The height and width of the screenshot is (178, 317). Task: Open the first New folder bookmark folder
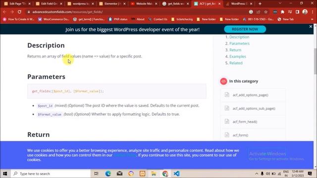[206, 19]
